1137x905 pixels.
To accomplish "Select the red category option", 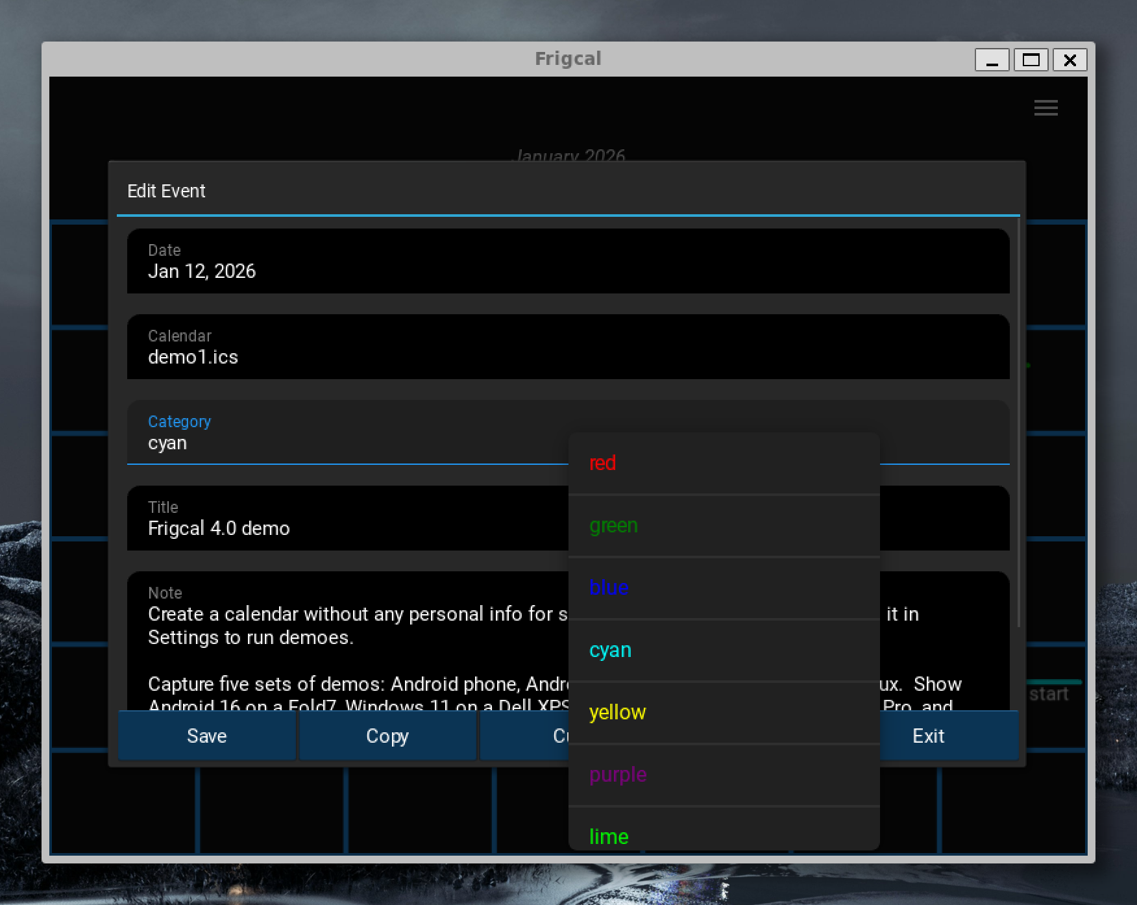I will (x=724, y=464).
